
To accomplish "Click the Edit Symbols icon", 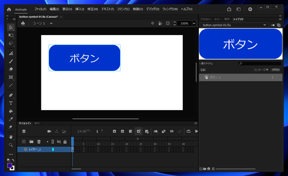I will pos(23,23).
